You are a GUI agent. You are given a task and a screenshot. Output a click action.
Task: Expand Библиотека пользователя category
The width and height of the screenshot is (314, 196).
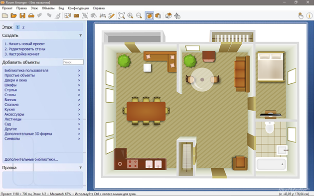pos(43,70)
